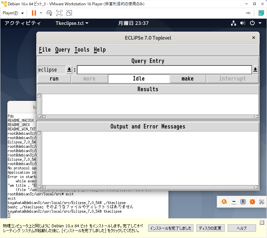Click README_UNIX text in terminal window
Screen dimensions: 267x238
point(19,125)
